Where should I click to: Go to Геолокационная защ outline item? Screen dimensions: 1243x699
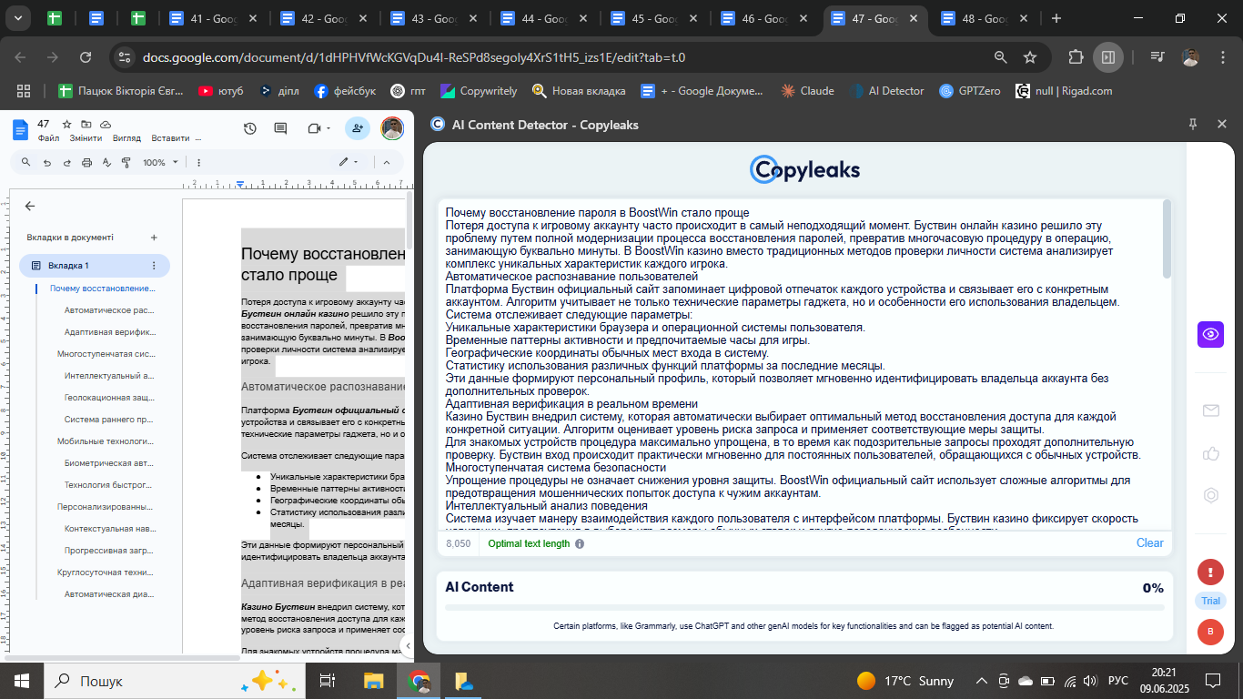pos(109,398)
